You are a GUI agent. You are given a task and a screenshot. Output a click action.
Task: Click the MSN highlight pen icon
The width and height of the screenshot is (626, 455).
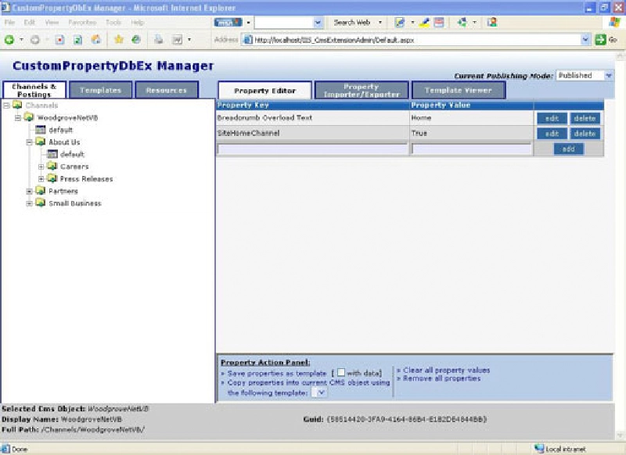pyautogui.click(x=424, y=23)
